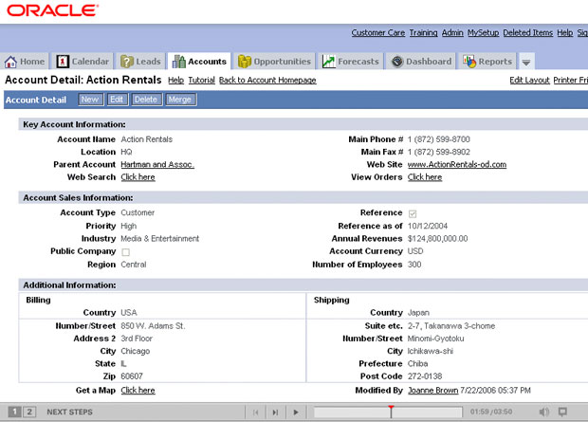Image resolution: width=588 pixels, height=422 pixels.
Task: Open the Edit Layout link
Action: (x=529, y=81)
